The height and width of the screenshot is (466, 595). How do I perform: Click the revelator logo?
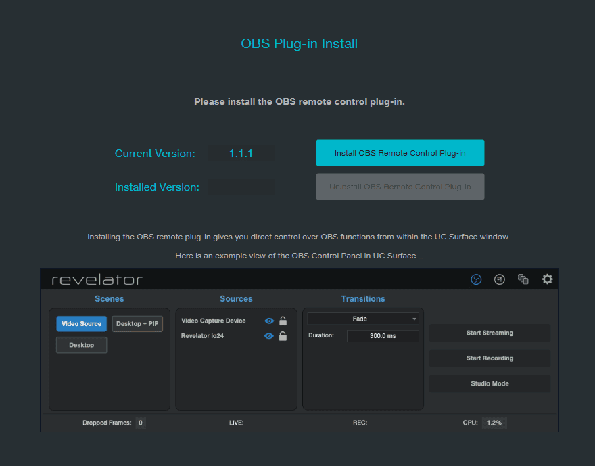[97, 280]
